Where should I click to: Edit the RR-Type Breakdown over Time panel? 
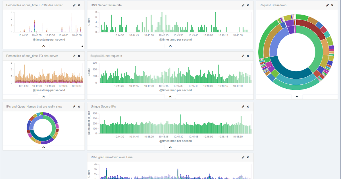[x=243, y=157]
